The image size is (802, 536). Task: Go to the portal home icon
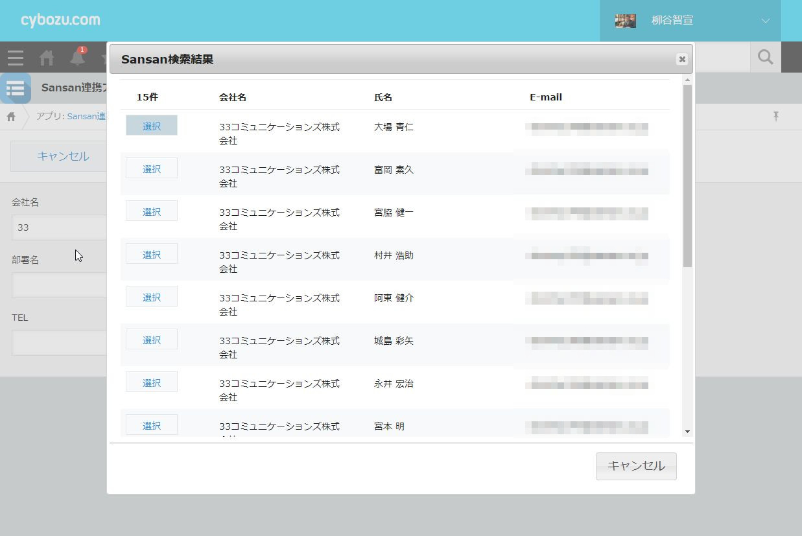tap(47, 58)
